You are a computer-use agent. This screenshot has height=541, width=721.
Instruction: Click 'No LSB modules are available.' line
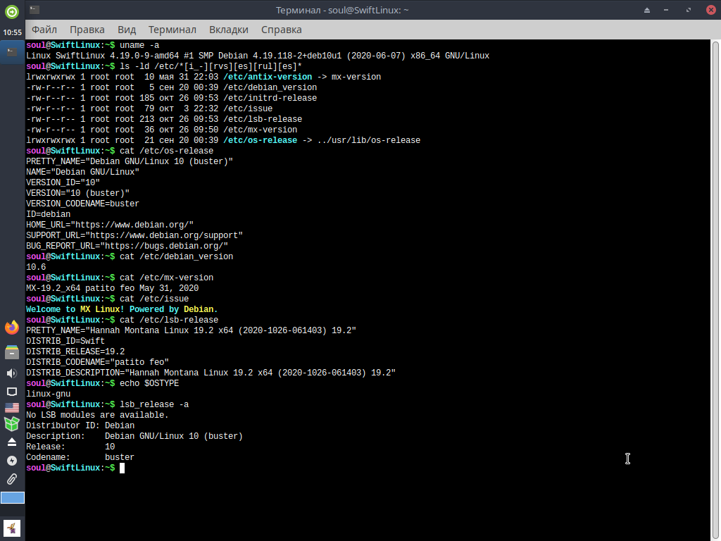click(x=97, y=416)
